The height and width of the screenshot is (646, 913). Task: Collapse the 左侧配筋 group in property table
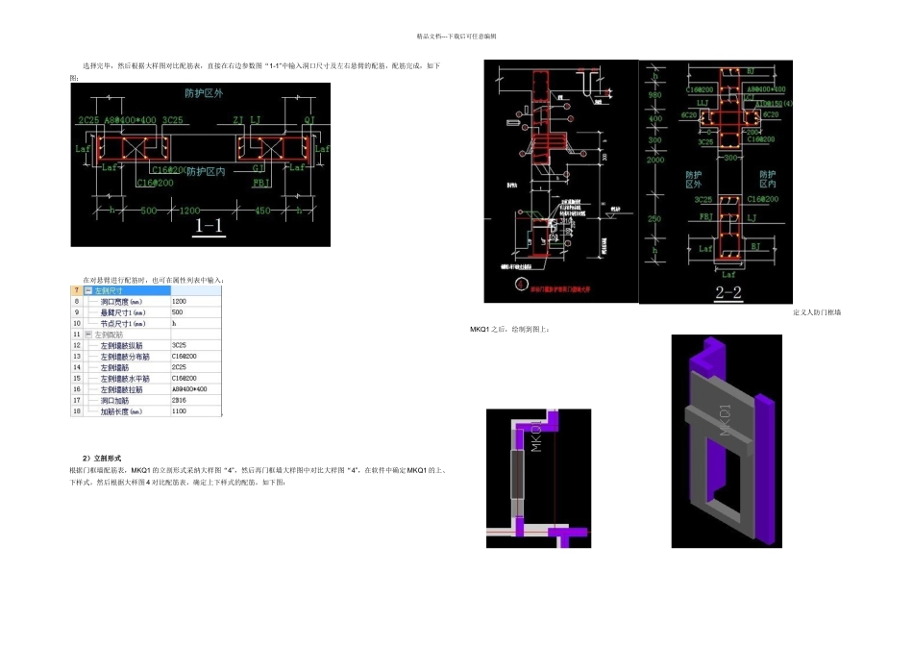pos(88,334)
